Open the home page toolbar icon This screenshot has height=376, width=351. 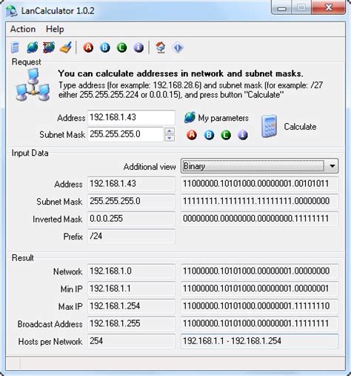click(x=161, y=47)
